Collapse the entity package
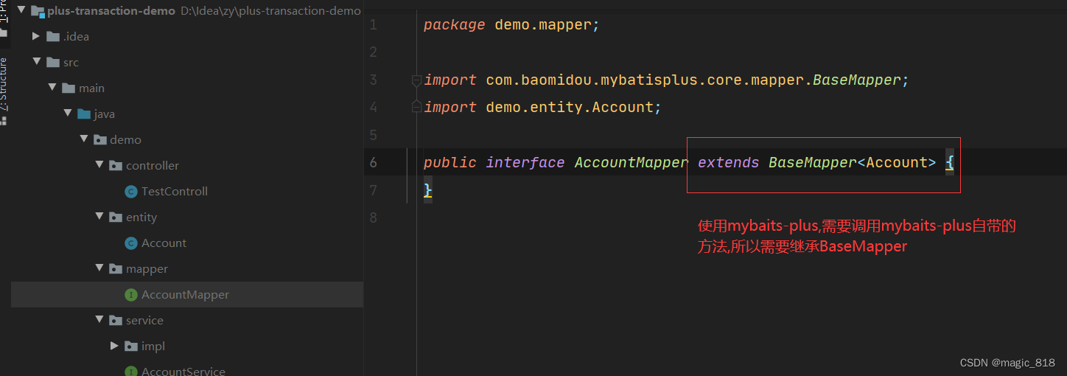This screenshot has width=1067, height=376. (99, 217)
